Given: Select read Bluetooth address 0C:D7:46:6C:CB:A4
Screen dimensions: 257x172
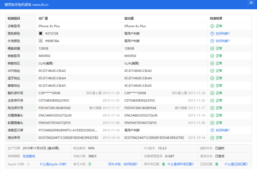Looking at the screenshot, I should pos(138,78).
